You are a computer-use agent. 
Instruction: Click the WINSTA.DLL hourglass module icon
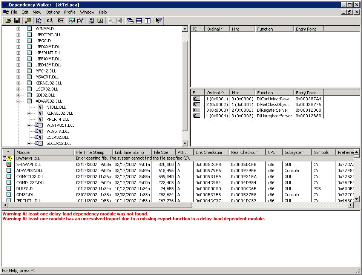coord(39,131)
